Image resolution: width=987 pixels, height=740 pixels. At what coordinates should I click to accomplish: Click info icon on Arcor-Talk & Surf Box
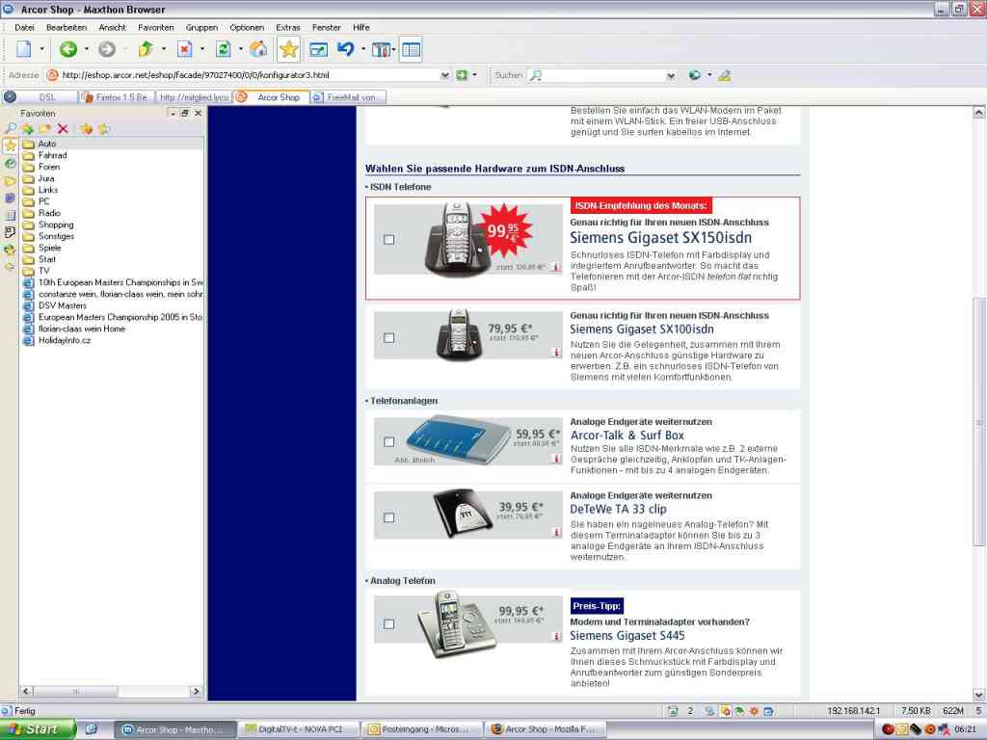click(556, 458)
